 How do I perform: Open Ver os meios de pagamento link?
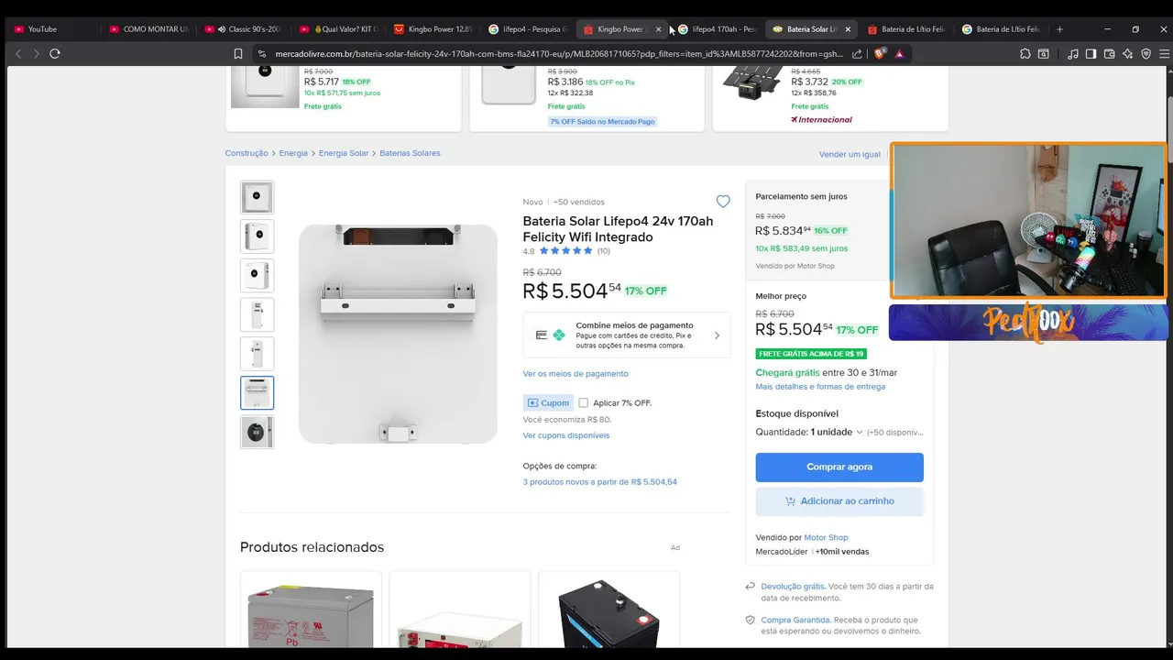576,374
